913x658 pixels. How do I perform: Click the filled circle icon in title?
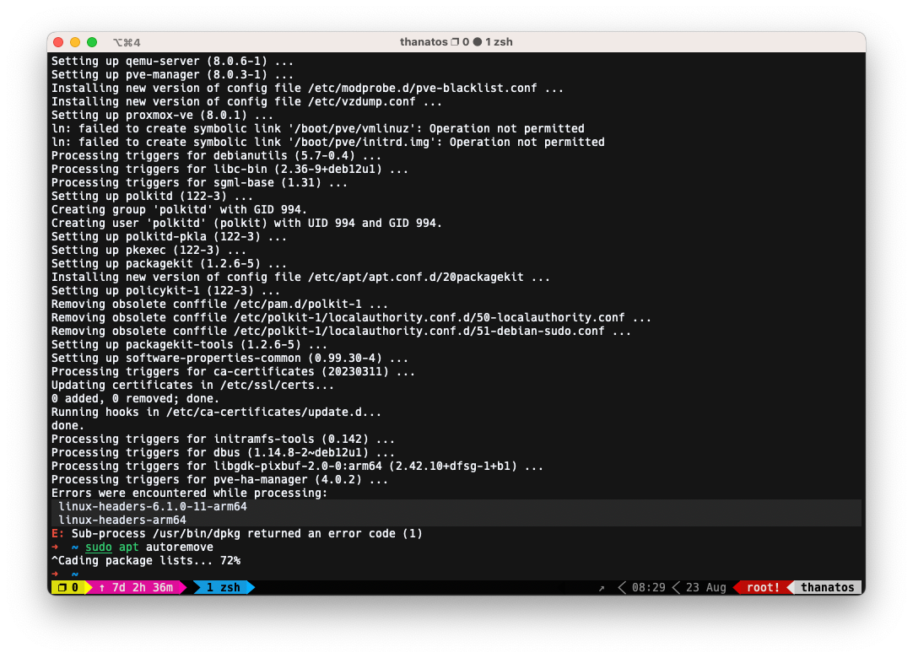pos(478,42)
